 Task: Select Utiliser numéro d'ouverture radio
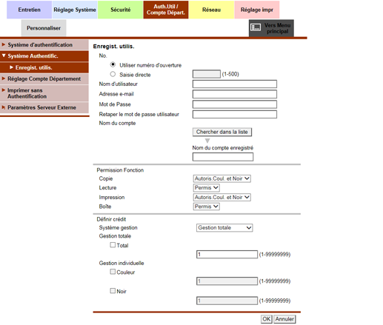click(113, 64)
